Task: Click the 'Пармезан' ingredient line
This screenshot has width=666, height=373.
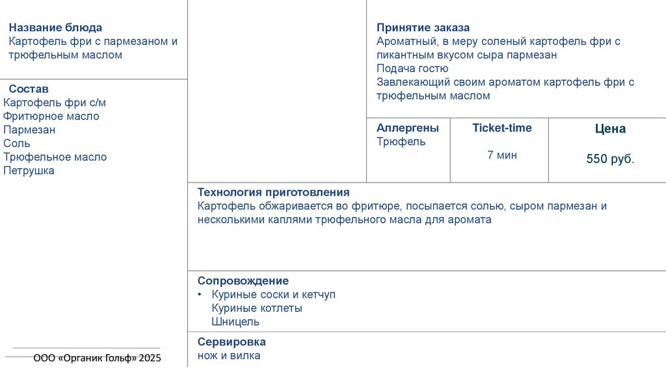Action: pos(29,130)
